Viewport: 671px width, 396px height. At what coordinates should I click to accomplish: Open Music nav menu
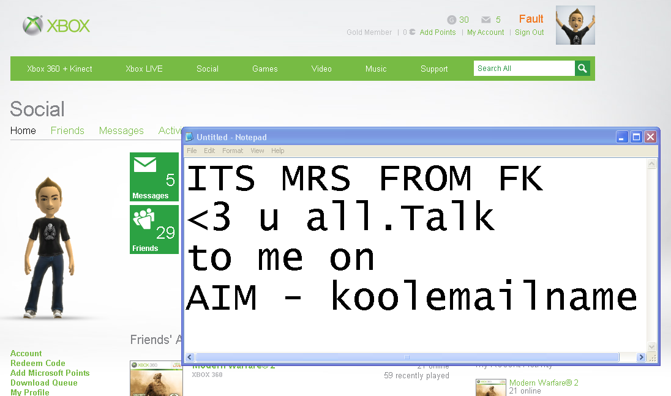coord(376,69)
